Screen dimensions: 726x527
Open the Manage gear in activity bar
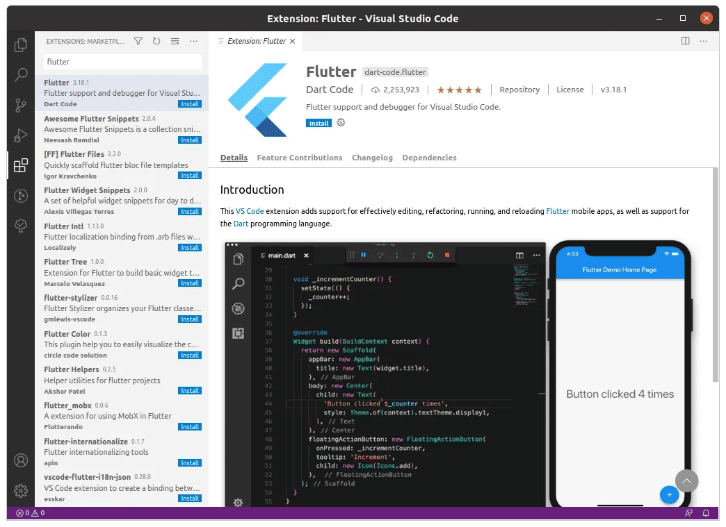click(20, 490)
